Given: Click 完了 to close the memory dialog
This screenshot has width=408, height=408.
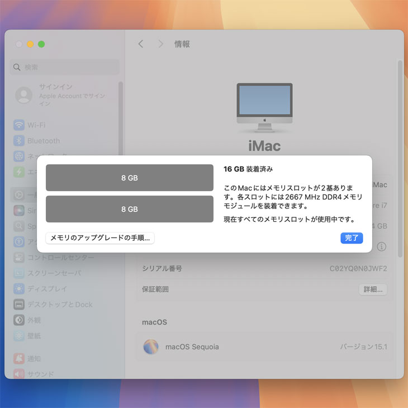Looking at the screenshot, I should pyautogui.click(x=352, y=238).
